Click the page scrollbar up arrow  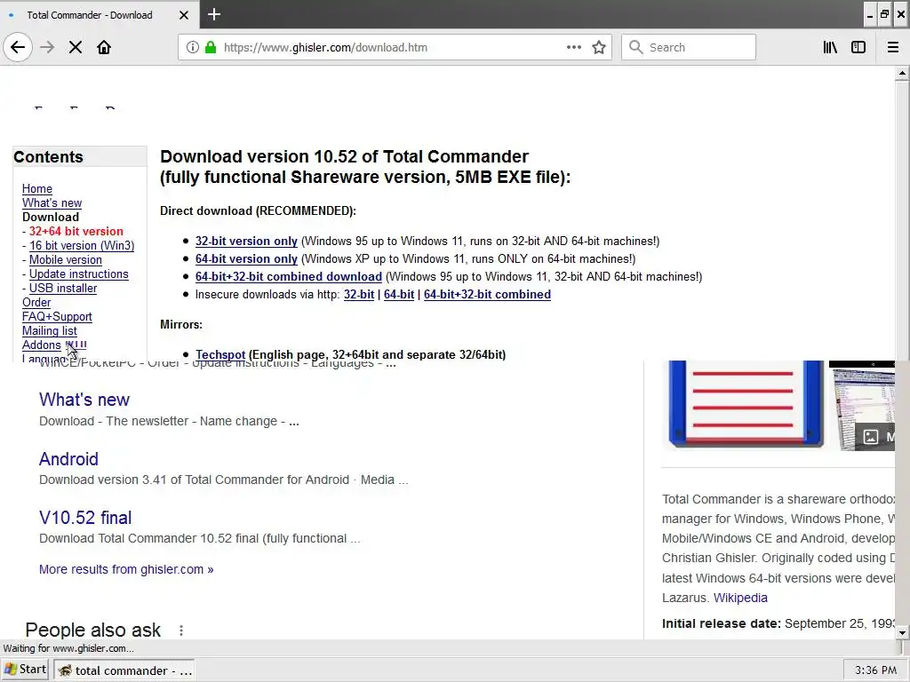click(902, 73)
